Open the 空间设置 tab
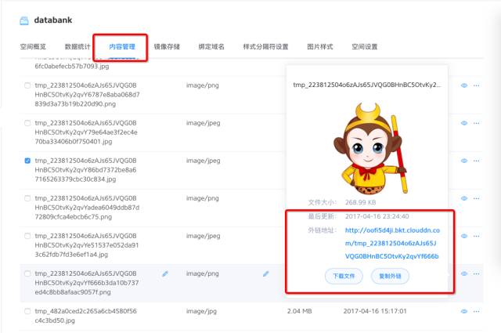The image size is (501, 333). point(365,47)
